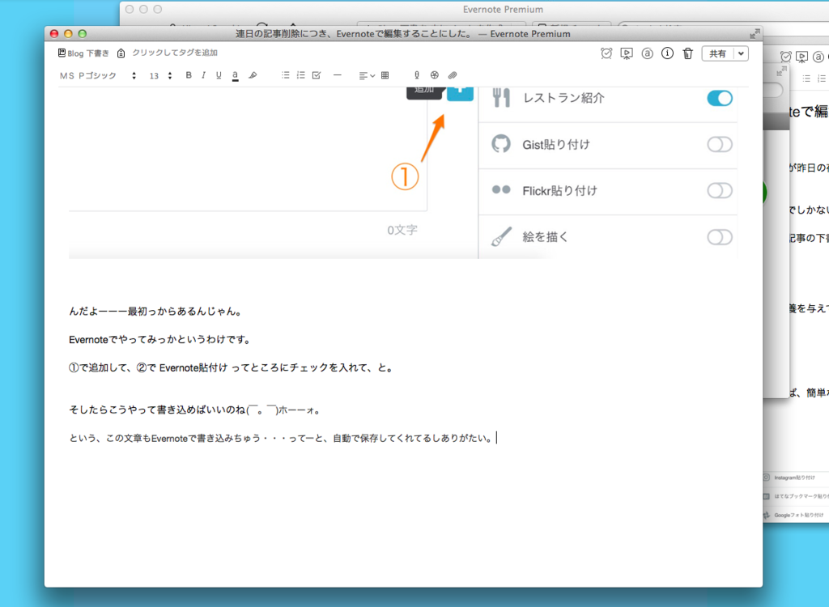Image resolution: width=829 pixels, height=607 pixels.
Task: Click the fullscreen arrows in the front window title bar
Action: click(755, 33)
